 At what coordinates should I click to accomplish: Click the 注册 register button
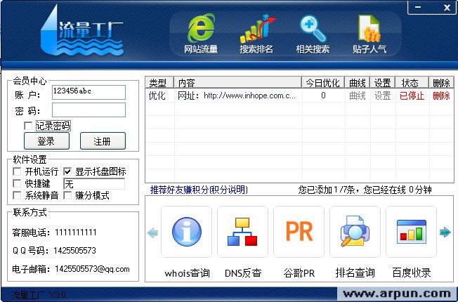click(x=103, y=141)
